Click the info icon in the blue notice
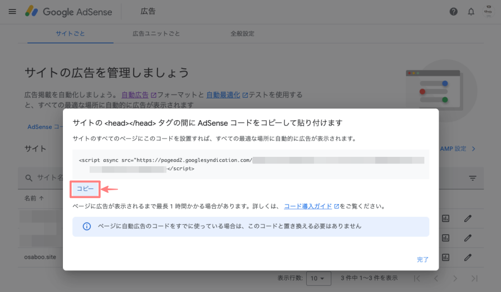Image resolution: width=501 pixels, height=292 pixels. pyautogui.click(x=87, y=226)
